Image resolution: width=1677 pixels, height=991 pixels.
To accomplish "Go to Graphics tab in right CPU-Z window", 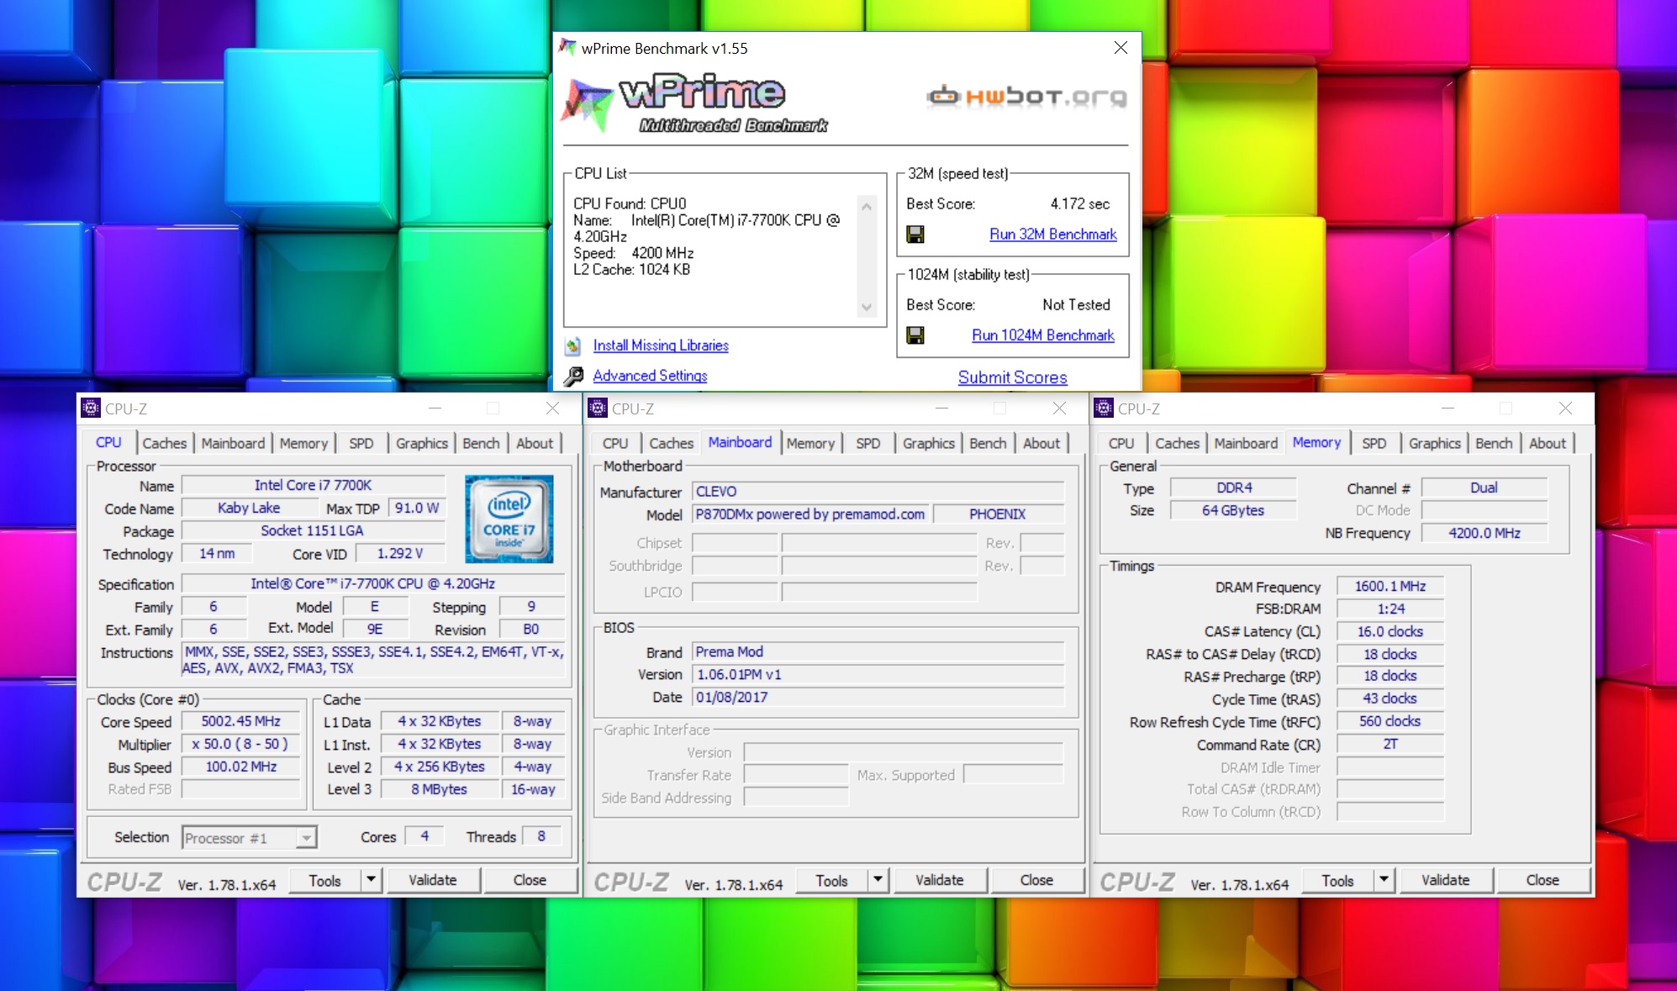I will point(1435,443).
